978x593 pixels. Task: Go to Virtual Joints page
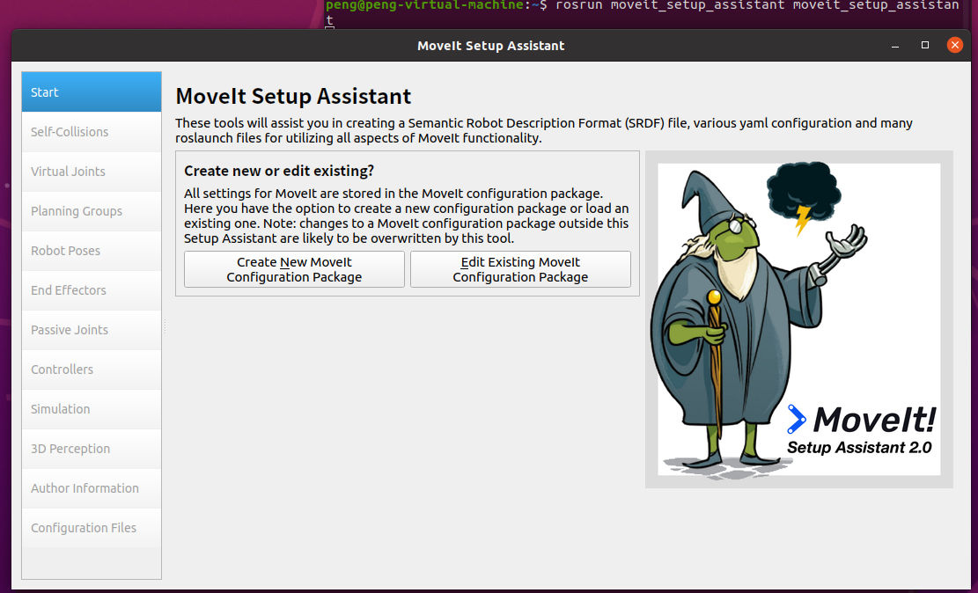point(91,172)
